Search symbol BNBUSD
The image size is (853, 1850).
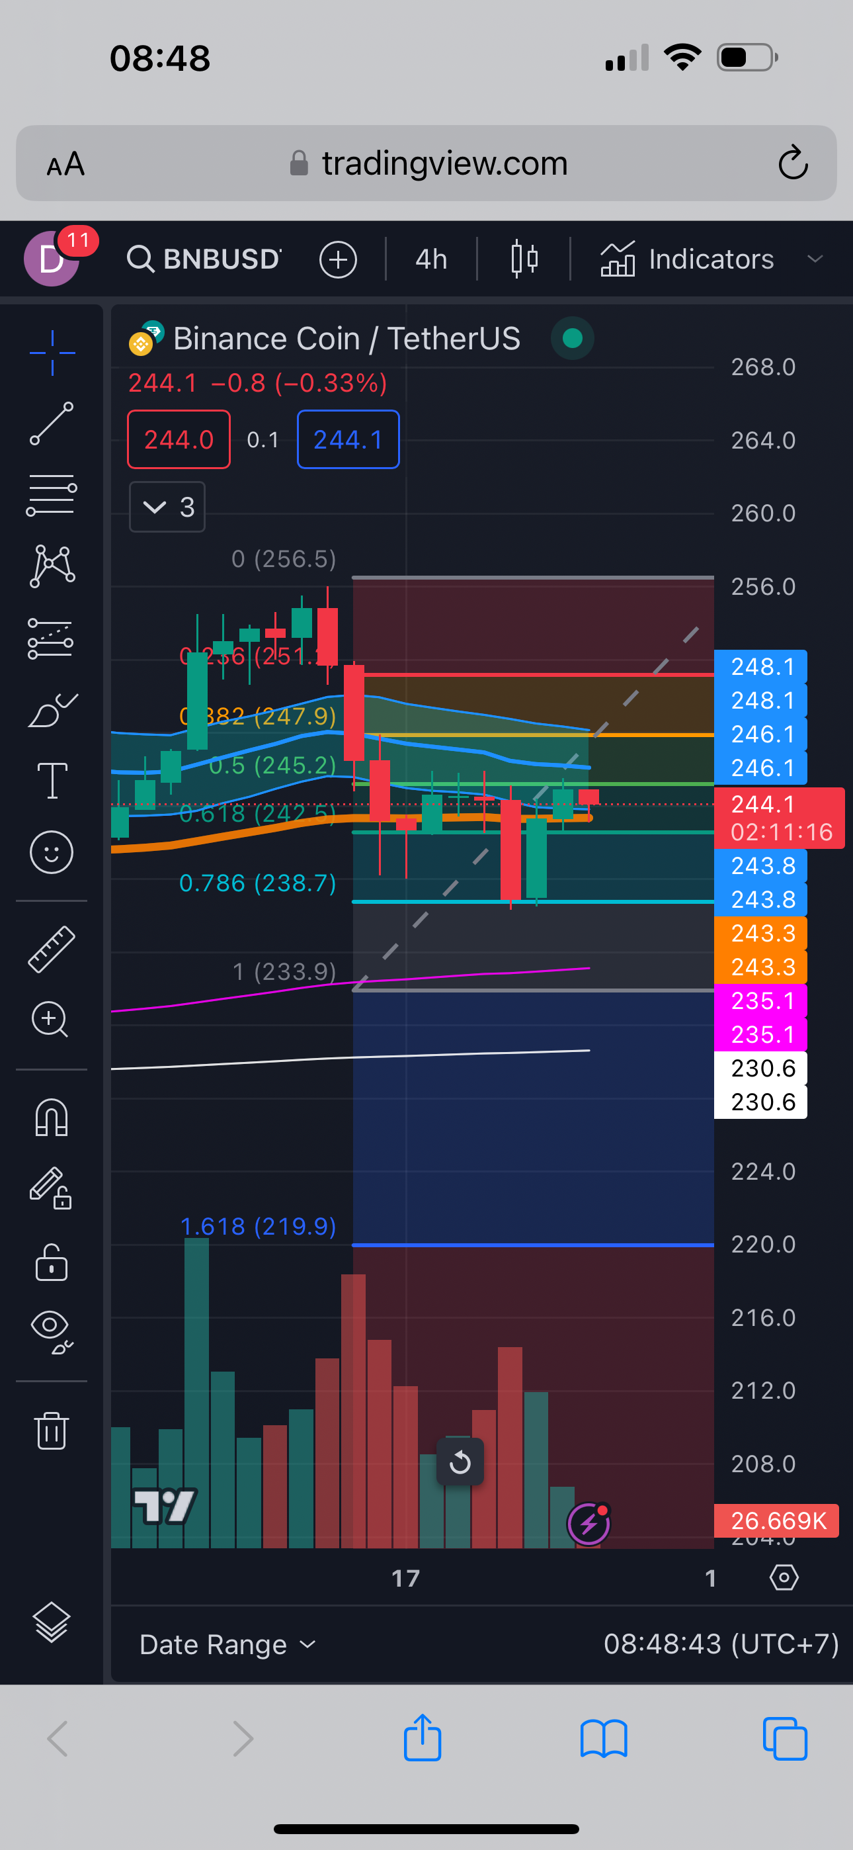click(204, 259)
